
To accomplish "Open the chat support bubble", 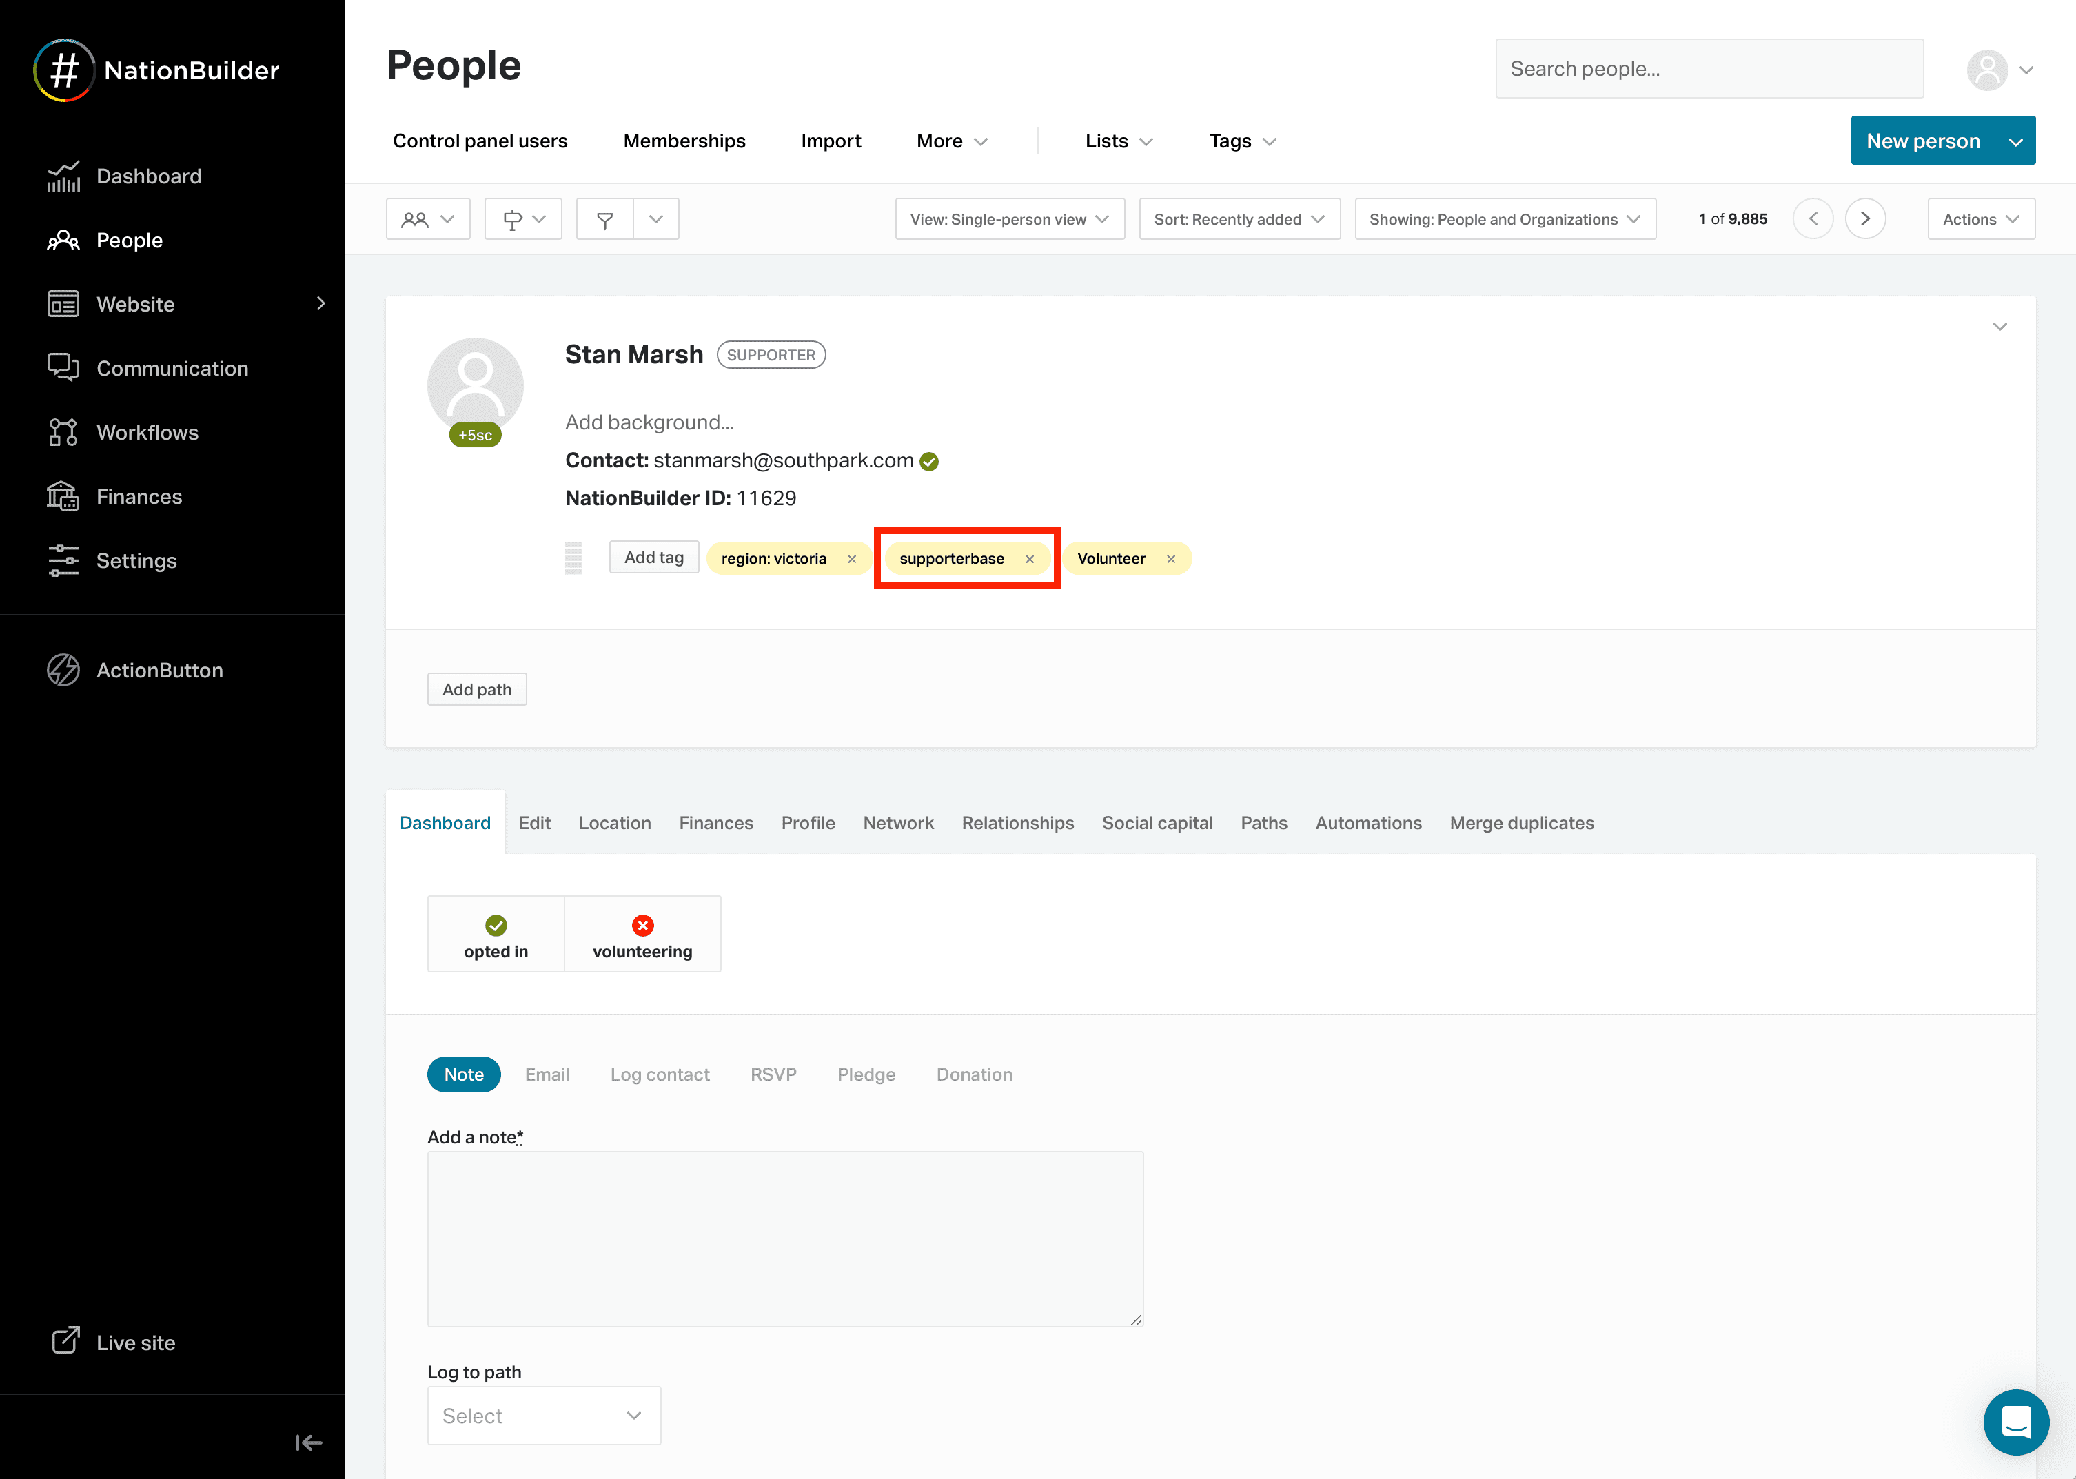I will click(x=2016, y=1422).
